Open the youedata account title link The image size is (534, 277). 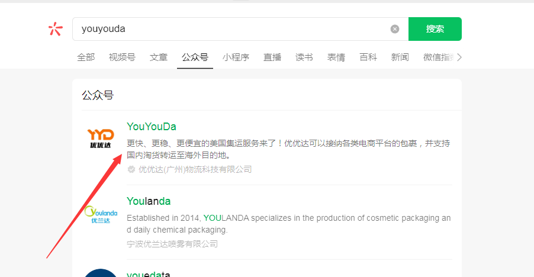[x=148, y=274]
